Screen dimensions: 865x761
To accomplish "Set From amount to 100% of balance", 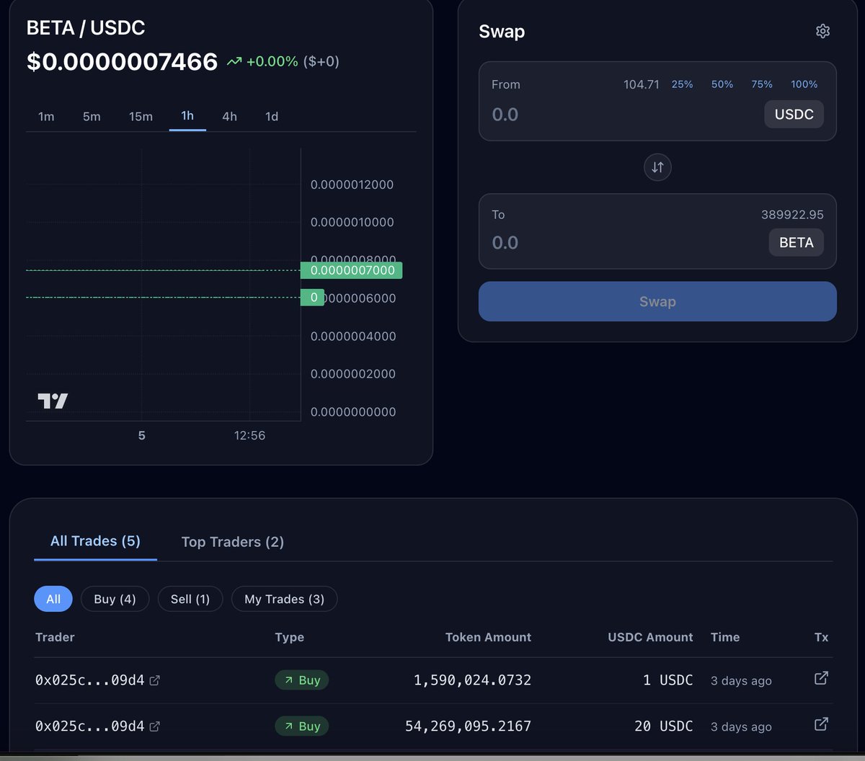I will [804, 84].
